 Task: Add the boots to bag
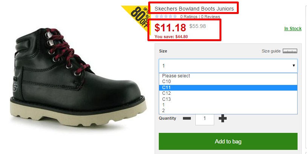click(228, 141)
